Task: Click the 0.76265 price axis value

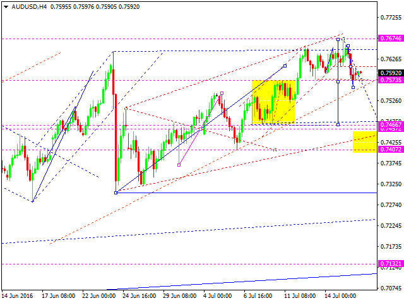Action: 391,59
